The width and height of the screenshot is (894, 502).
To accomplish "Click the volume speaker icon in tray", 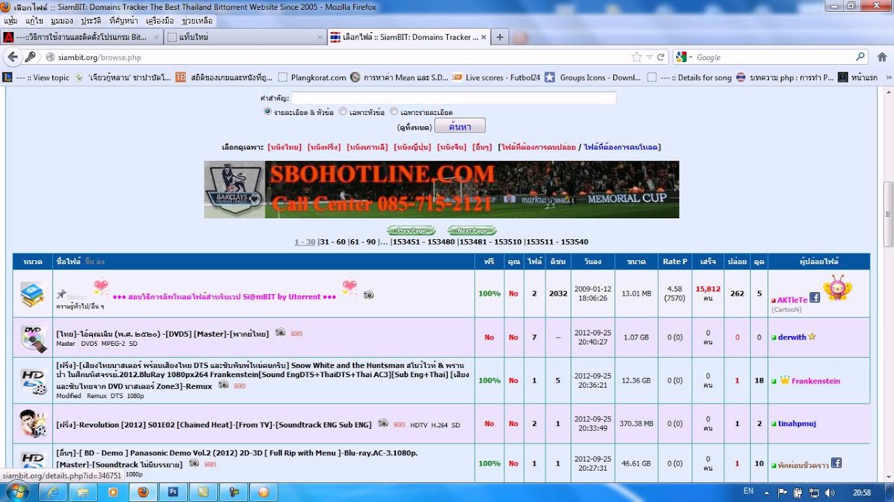I will tap(830, 492).
